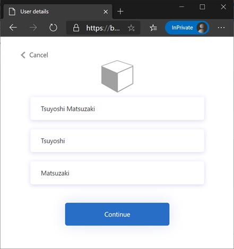The width and height of the screenshot is (234, 249).
Task: Click the padlock site info icon
Action: point(76,28)
